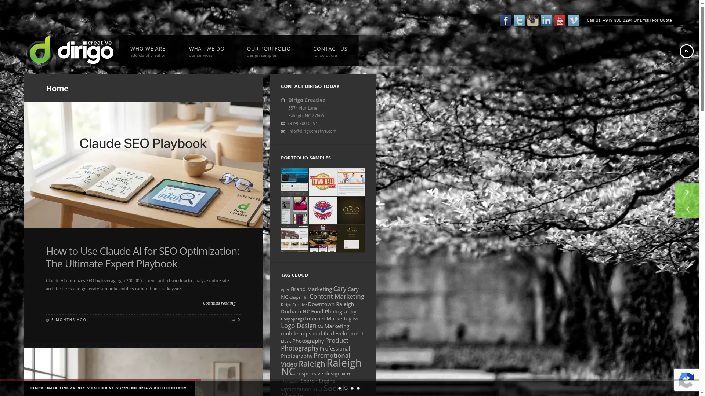Viewport: 705px width, 396px height.
Task: Click the home icon beside Dirigo Creative
Action: coord(283,100)
